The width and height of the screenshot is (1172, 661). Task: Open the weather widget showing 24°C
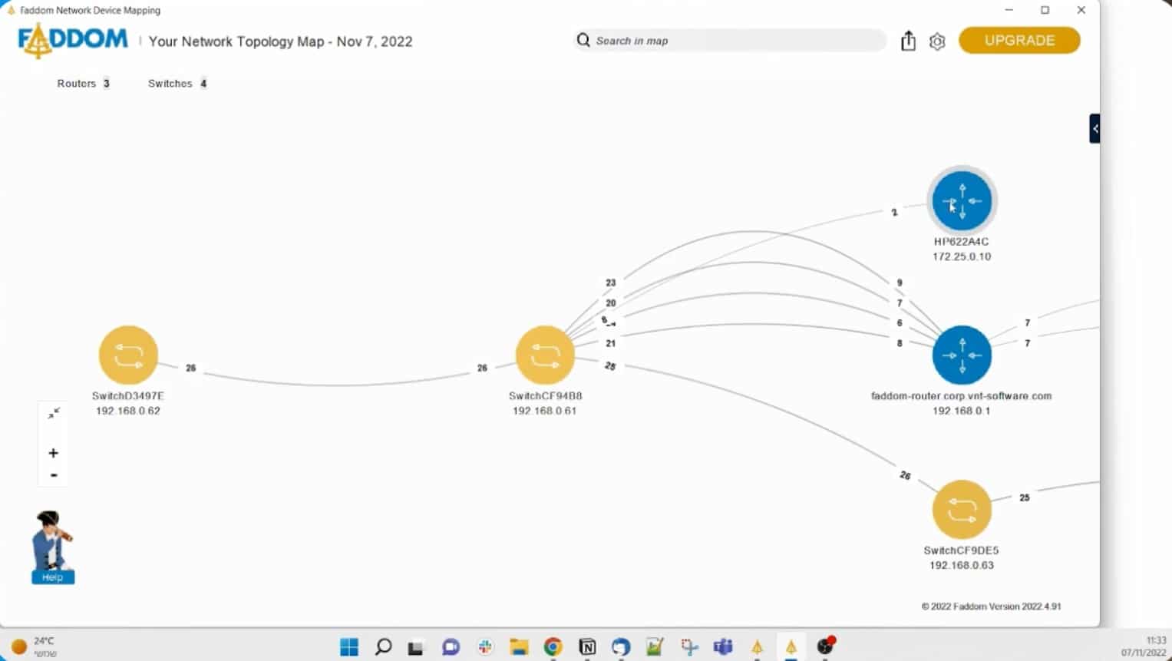(35, 647)
